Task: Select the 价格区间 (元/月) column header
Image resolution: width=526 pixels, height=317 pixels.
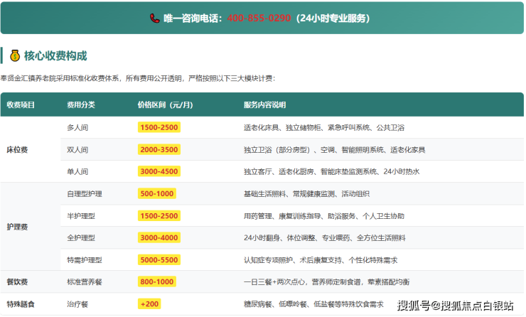Action: tap(166, 104)
